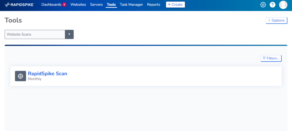Open the Reports section
Viewport: 292px width, 131px height.
(x=154, y=5)
